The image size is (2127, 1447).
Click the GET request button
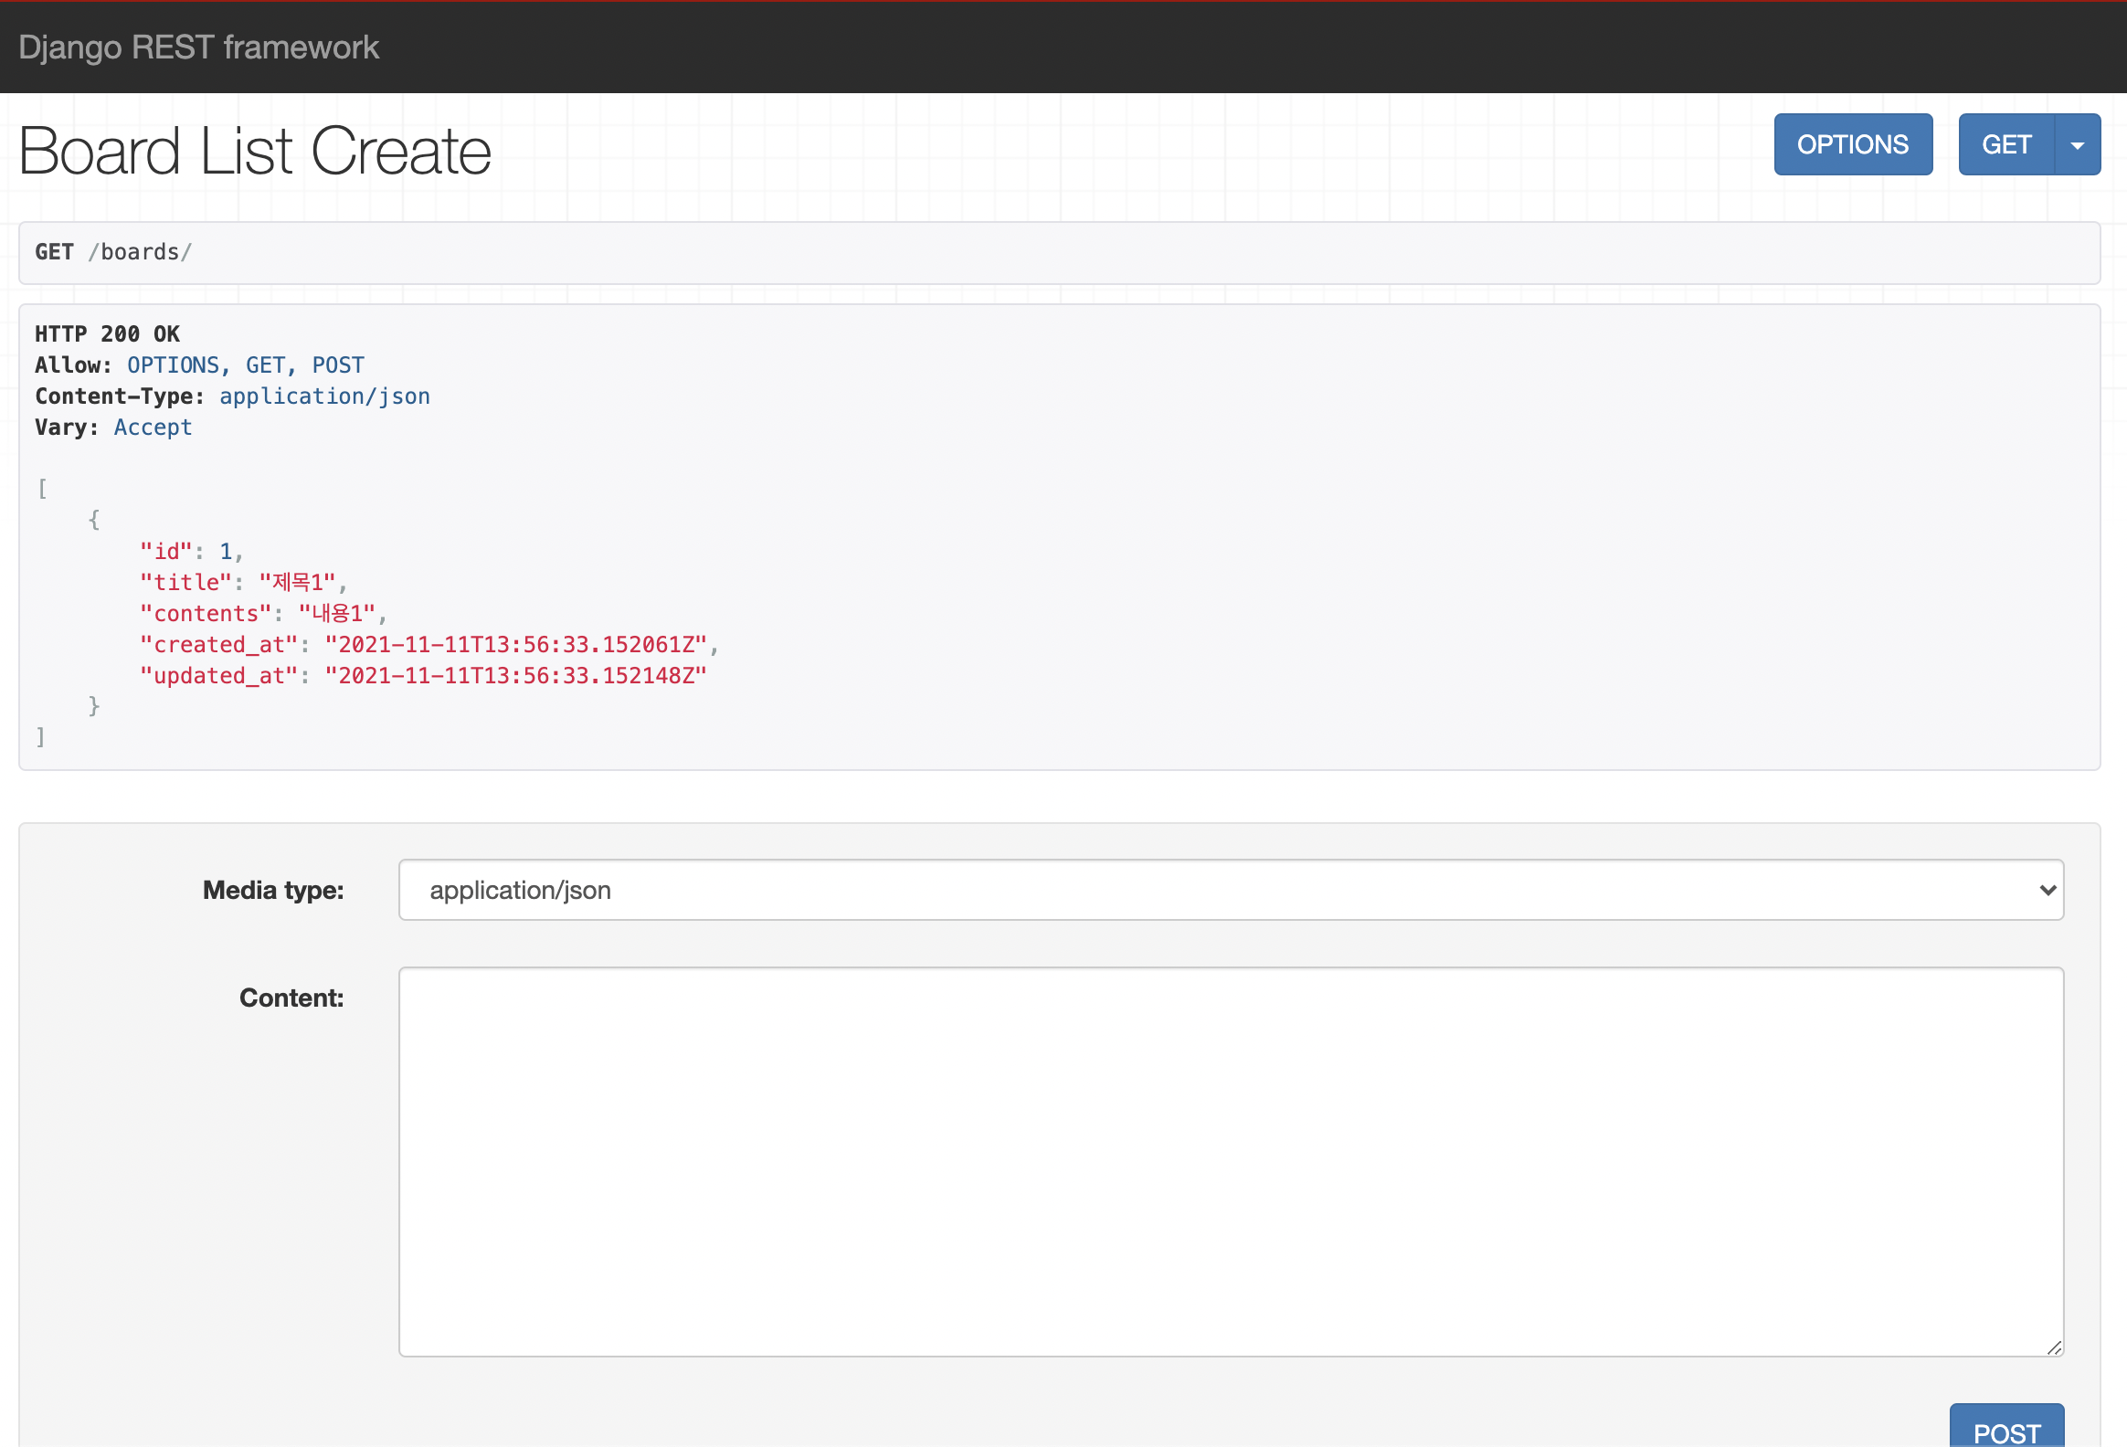(x=2005, y=144)
